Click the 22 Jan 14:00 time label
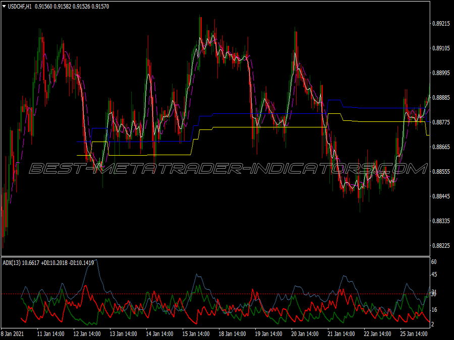The width and height of the screenshot is (454, 340). pyautogui.click(x=377, y=333)
